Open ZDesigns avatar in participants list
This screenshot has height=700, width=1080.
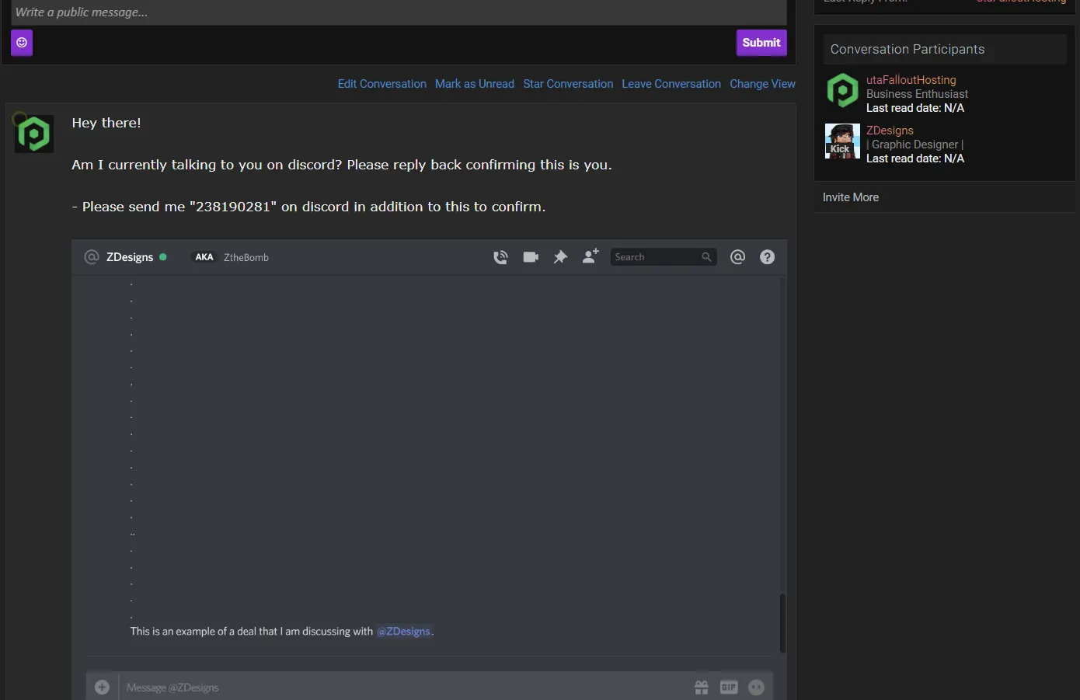[842, 141]
